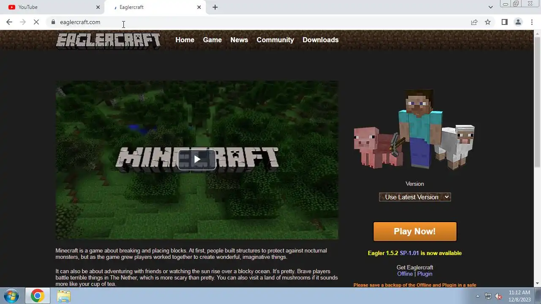Open the Game menu item

212,40
